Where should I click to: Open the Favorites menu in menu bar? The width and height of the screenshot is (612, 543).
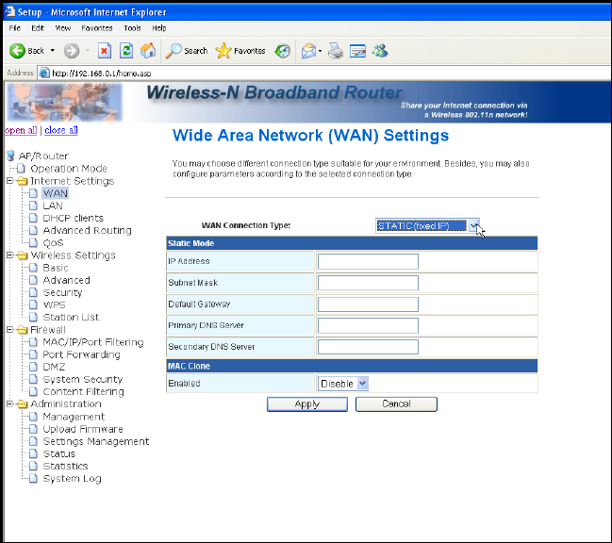97,28
